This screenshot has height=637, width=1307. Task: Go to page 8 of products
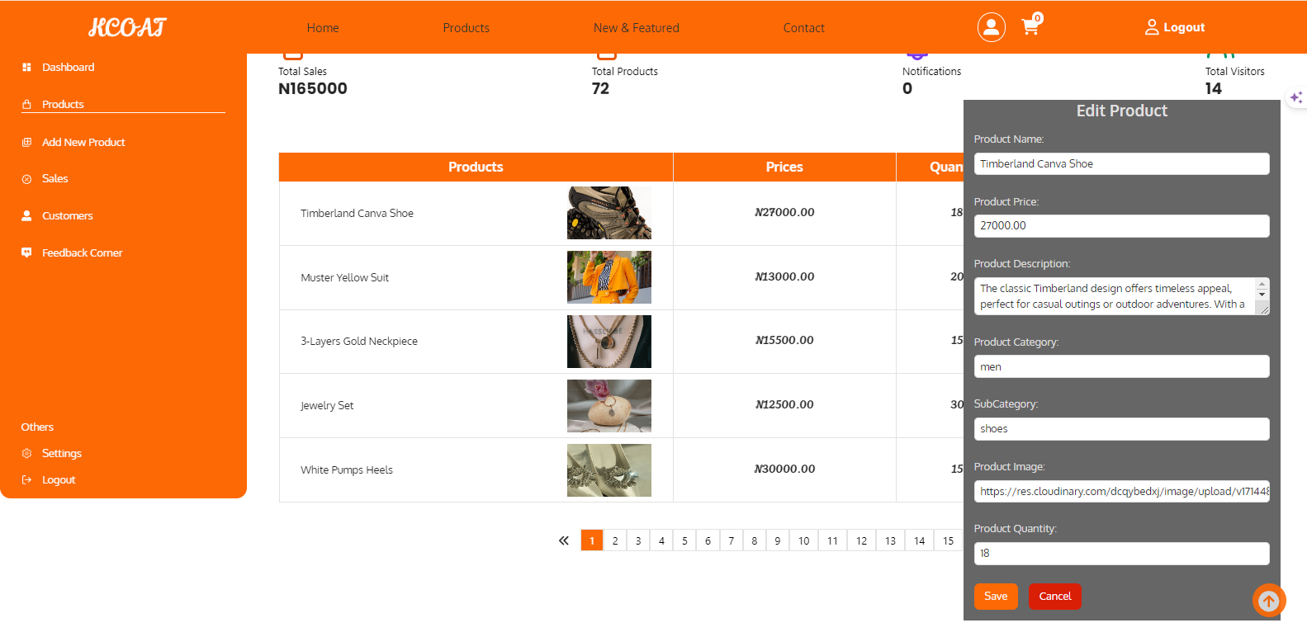(x=754, y=540)
